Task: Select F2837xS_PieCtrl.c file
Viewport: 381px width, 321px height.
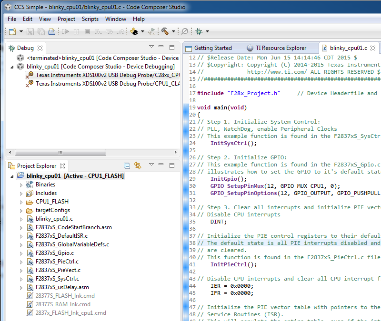Action: click(x=57, y=262)
